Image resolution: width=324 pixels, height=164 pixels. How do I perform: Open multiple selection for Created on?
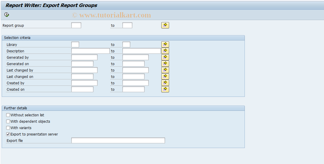point(165,89)
